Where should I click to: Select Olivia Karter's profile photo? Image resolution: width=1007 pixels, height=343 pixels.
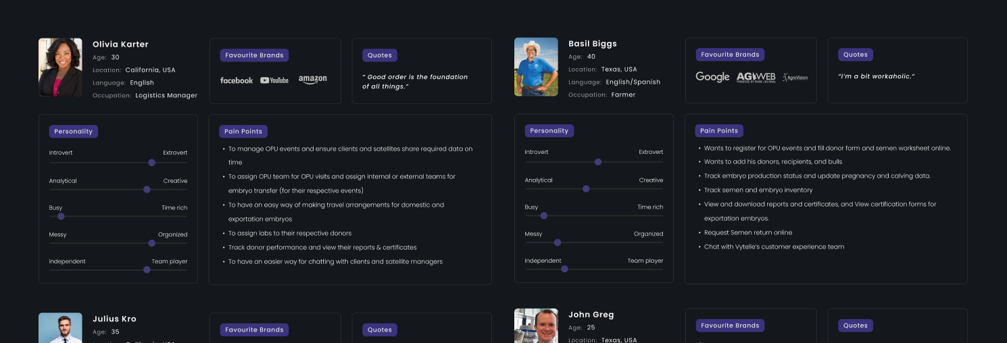[x=60, y=67]
